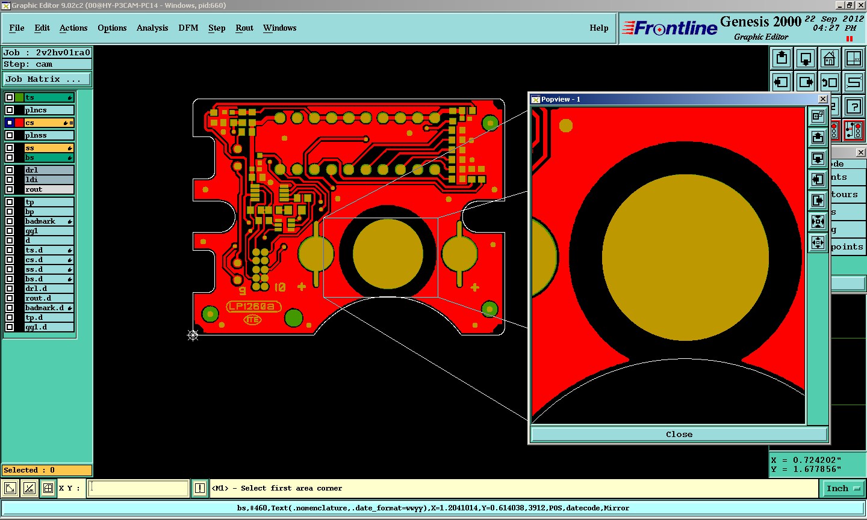Open the Inch units dropdown
The height and width of the screenshot is (520, 867).
(x=843, y=488)
